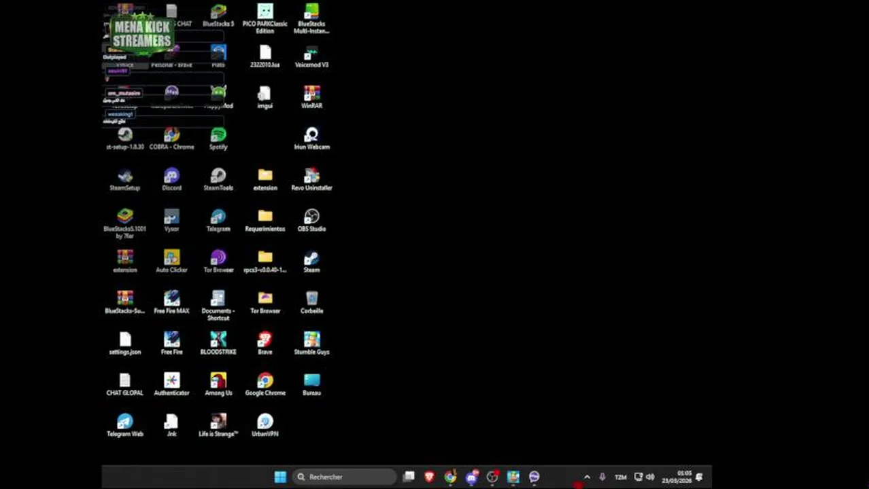This screenshot has height=489, width=869.
Task: Select the imgui file icon
Action: point(265,97)
